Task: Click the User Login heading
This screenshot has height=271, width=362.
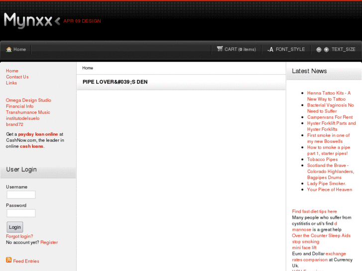Action: pyautogui.click(x=21, y=170)
